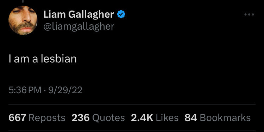Open the Reposts label
The width and height of the screenshot is (264, 132).
(47, 118)
